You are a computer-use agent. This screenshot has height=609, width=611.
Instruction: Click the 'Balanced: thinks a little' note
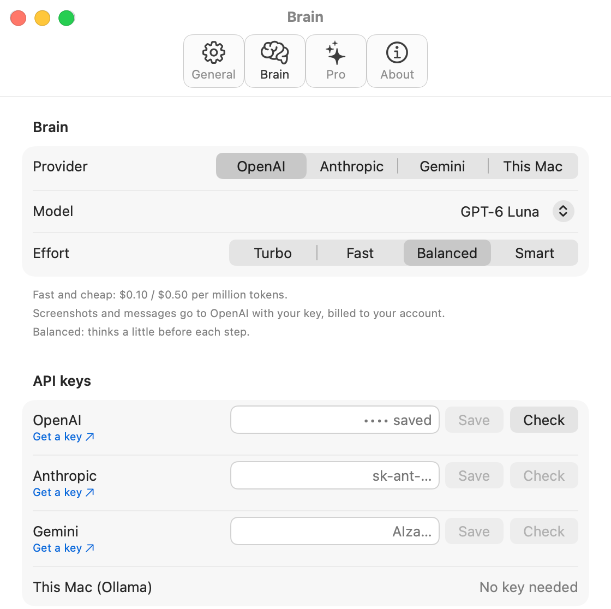click(x=141, y=332)
